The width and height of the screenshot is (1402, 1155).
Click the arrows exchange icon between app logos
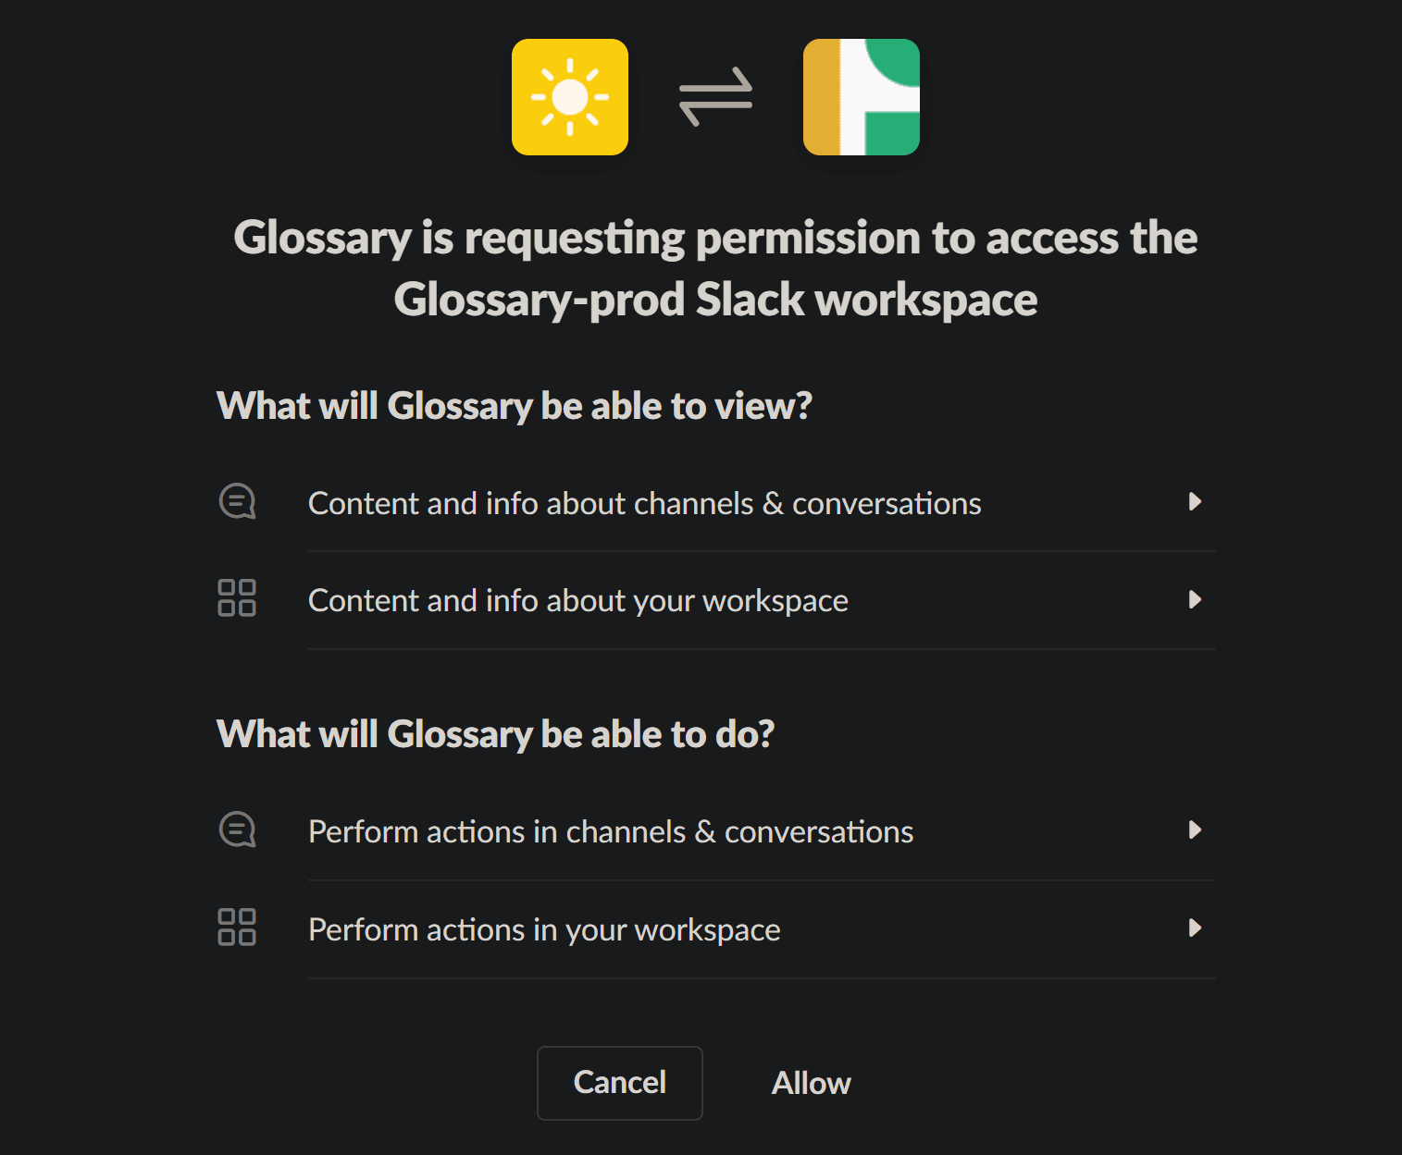(716, 96)
